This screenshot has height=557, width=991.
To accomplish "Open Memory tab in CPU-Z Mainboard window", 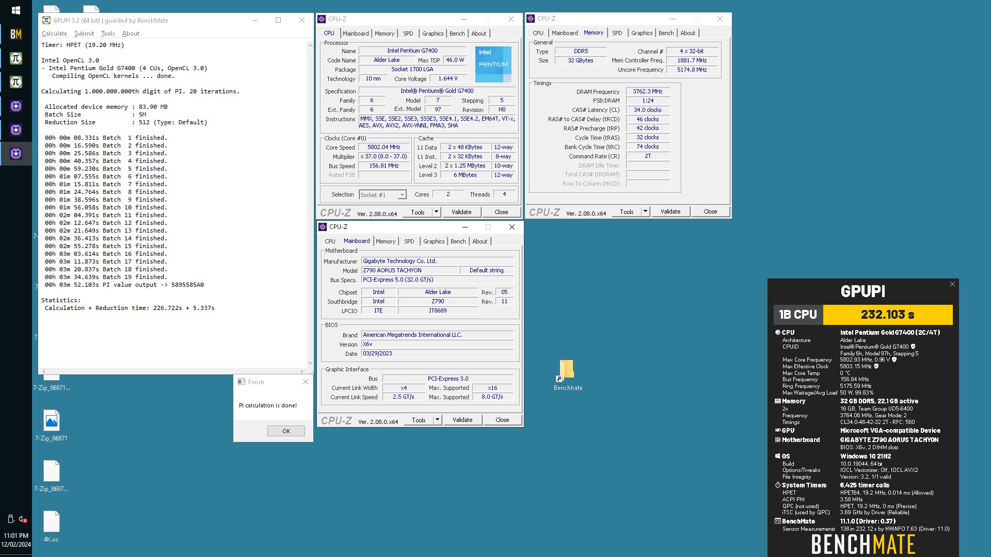I will [x=386, y=241].
